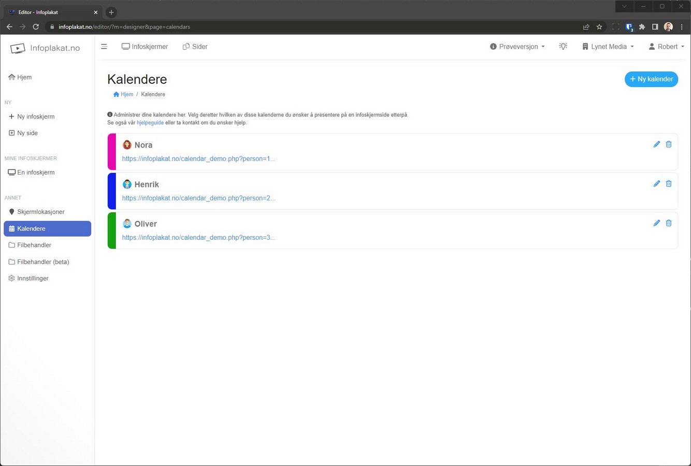Open the Prøveversjon dropdown

(517, 47)
